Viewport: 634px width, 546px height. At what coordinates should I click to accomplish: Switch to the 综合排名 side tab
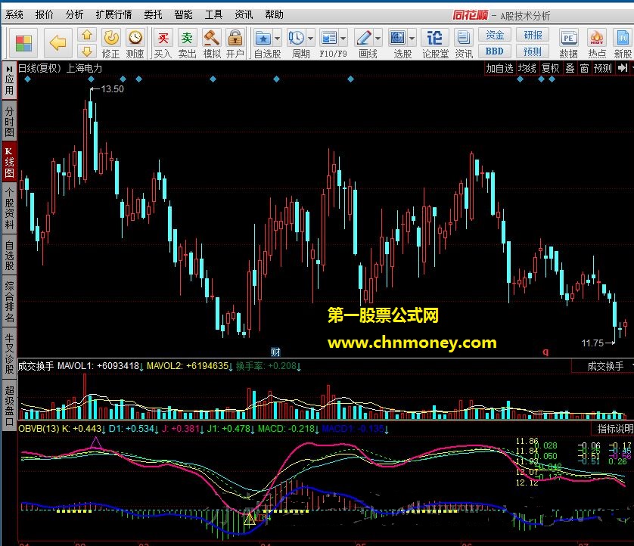click(x=9, y=302)
